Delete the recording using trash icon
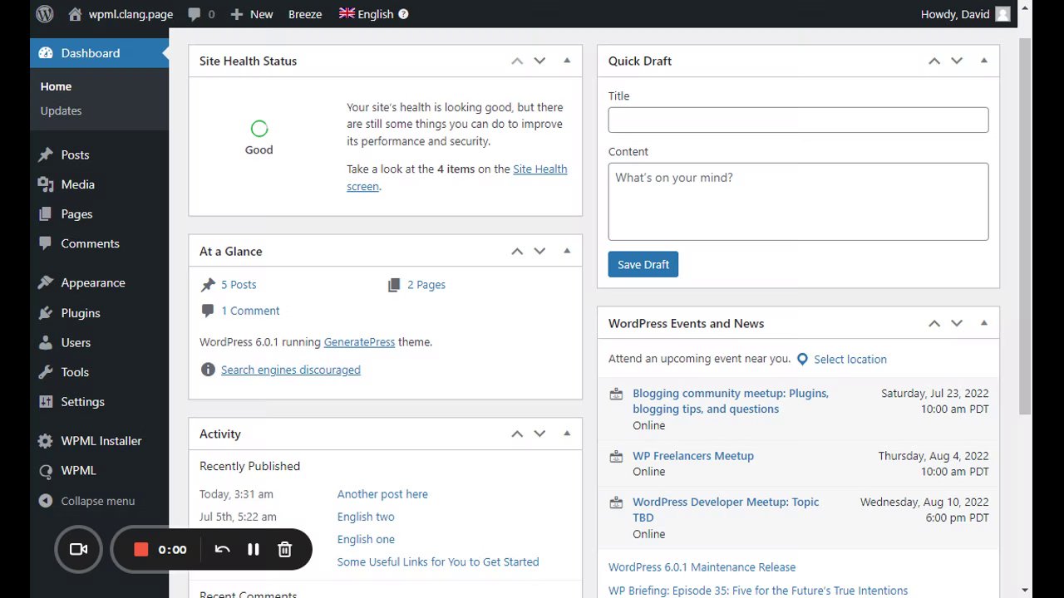1064x598 pixels. pyautogui.click(x=284, y=549)
